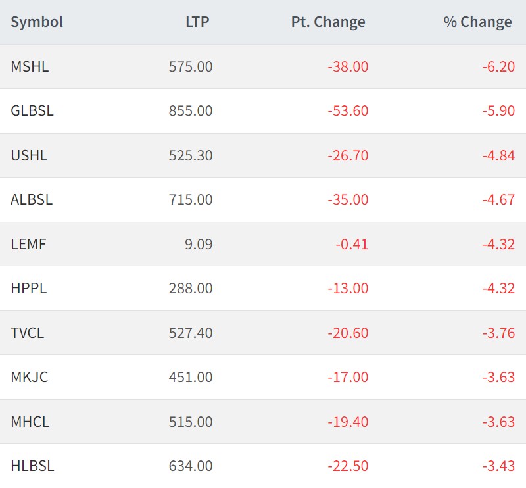Select the TVCL symbol

tap(28, 333)
